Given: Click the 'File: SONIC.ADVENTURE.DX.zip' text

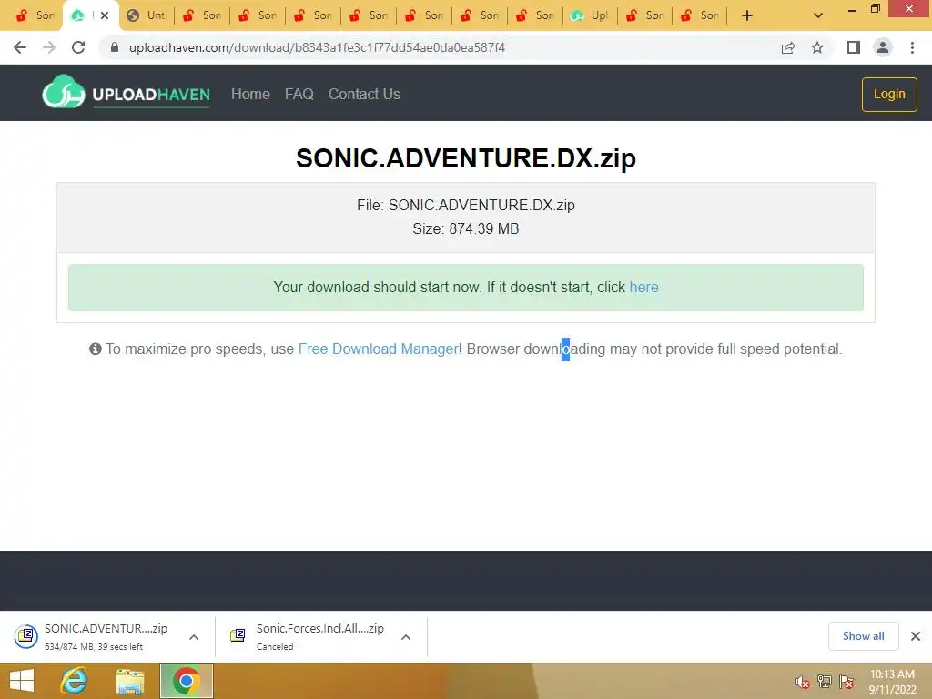Looking at the screenshot, I should pos(466,205).
